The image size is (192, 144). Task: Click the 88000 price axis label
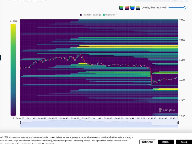182,40
